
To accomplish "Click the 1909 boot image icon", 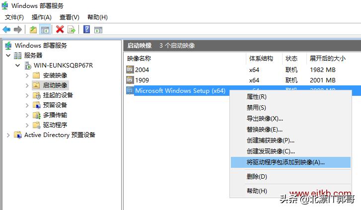I will [130, 80].
